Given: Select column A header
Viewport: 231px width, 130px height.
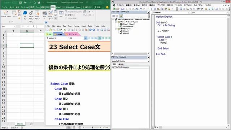Looking at the screenshot, I should click(13, 31).
